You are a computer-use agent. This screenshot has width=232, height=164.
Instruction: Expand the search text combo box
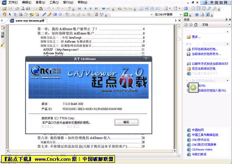pos(151,14)
